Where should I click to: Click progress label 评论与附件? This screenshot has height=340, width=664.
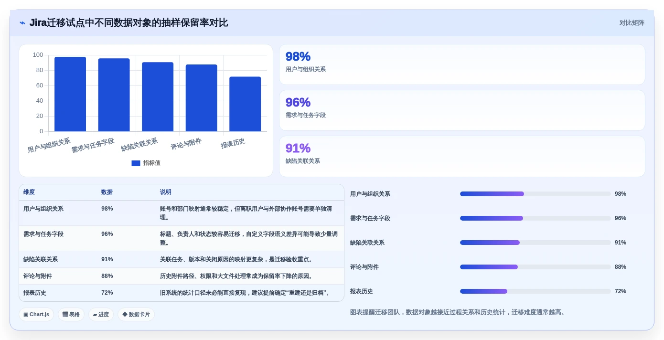(x=364, y=267)
